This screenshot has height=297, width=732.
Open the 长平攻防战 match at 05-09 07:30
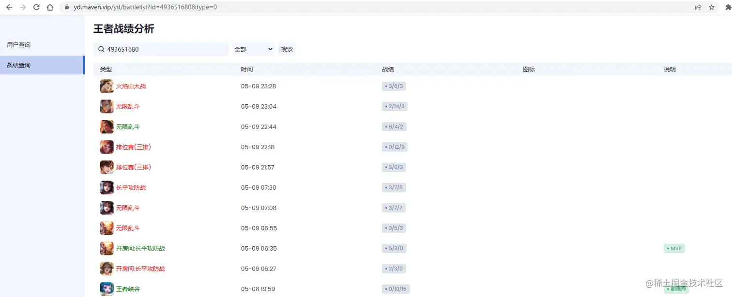tap(131, 187)
